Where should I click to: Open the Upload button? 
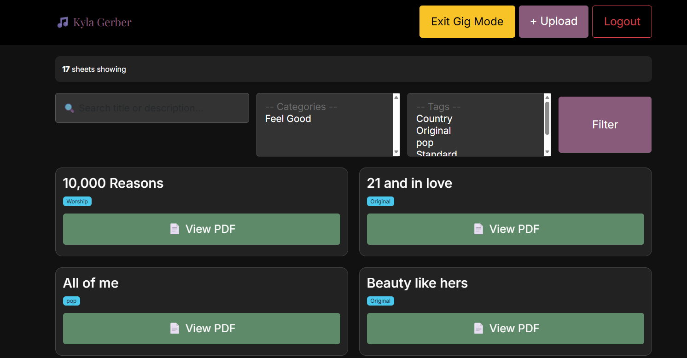point(553,22)
